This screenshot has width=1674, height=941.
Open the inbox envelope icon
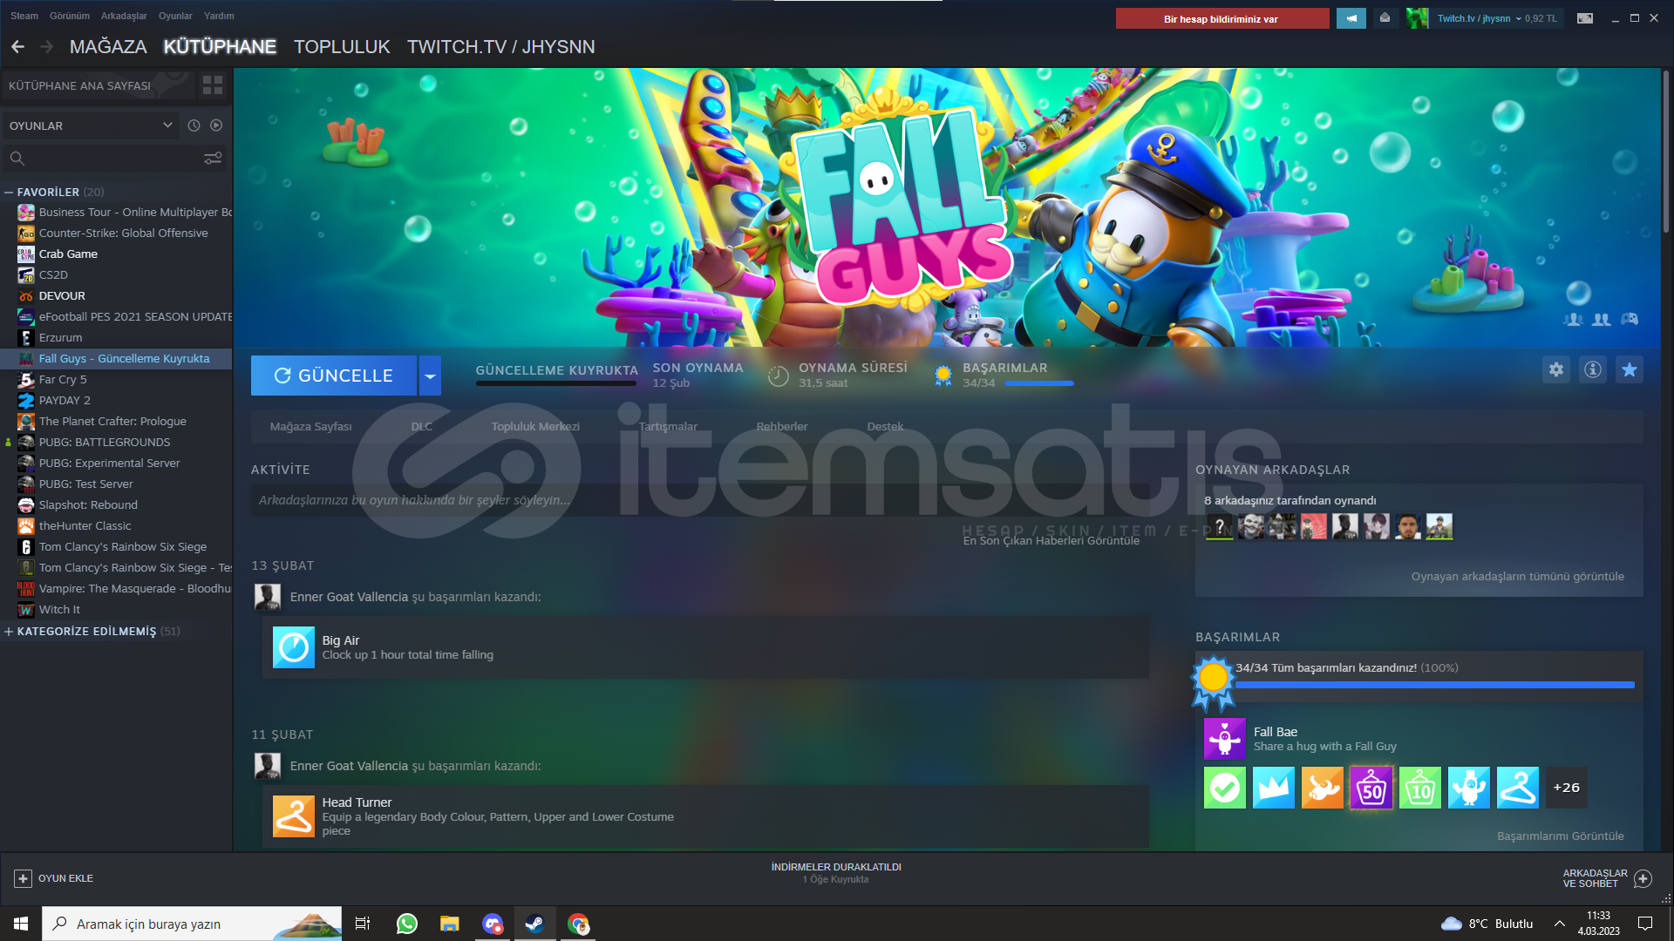click(1385, 18)
